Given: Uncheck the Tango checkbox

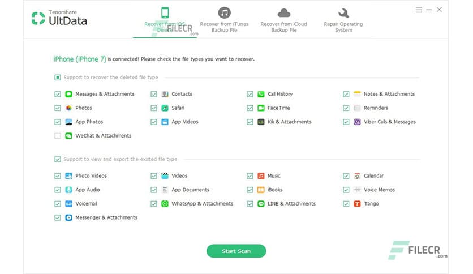Looking at the screenshot, I should [x=346, y=204].
